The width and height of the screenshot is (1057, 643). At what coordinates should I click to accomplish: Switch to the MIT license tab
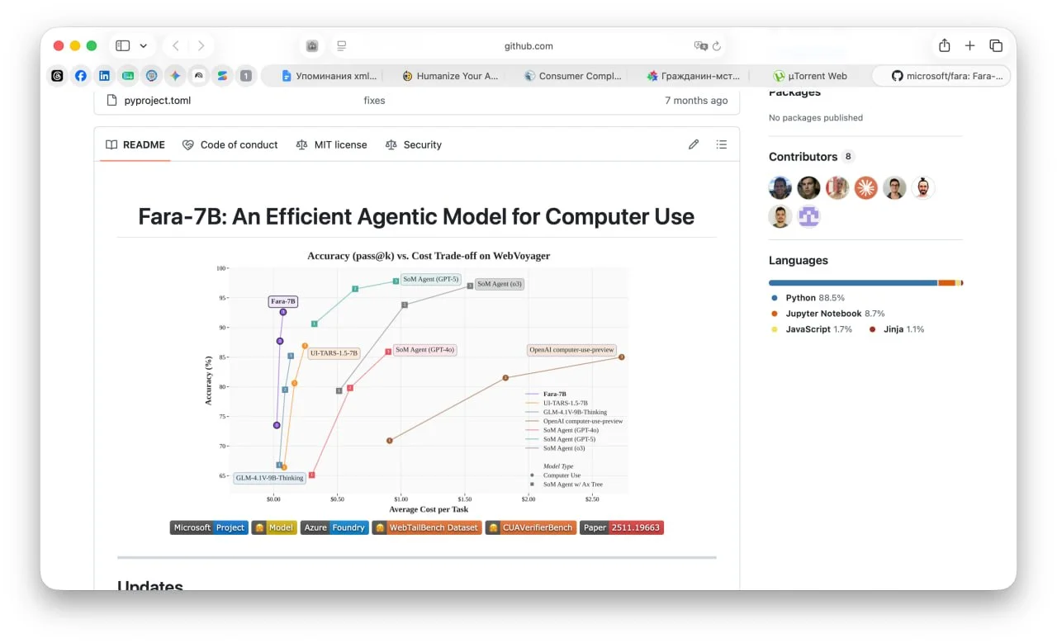(x=331, y=144)
